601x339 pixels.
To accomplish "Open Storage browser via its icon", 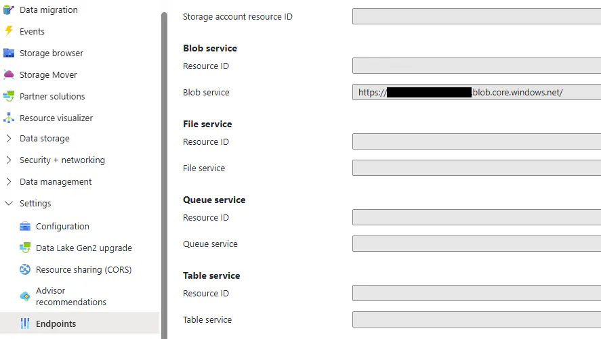I will point(9,53).
